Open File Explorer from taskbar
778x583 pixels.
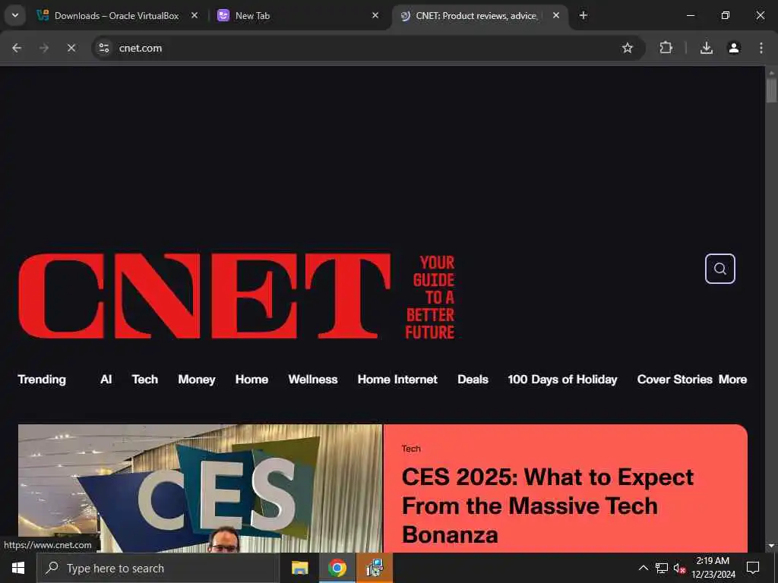299,568
